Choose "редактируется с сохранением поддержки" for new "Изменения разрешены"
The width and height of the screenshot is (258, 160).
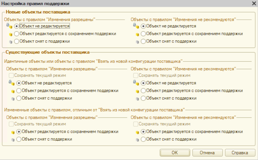(x=16, y=34)
